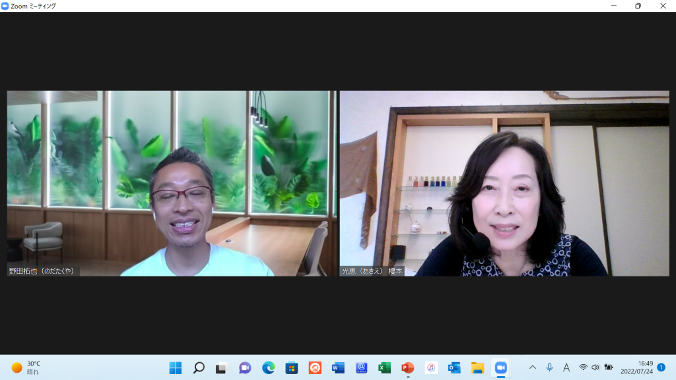Viewport: 676px width, 380px height.
Task: Open Microsoft Store from the taskbar
Action: pyautogui.click(x=291, y=367)
